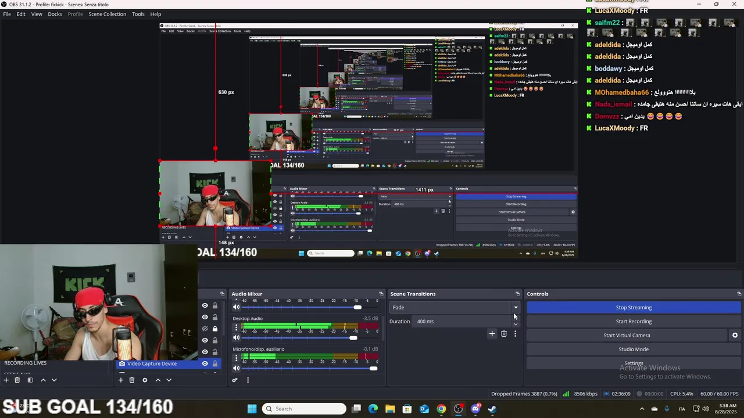This screenshot has height=418, width=744.
Task: Open the Audio Mixer menu three dots at bottom
Action: 248,380
